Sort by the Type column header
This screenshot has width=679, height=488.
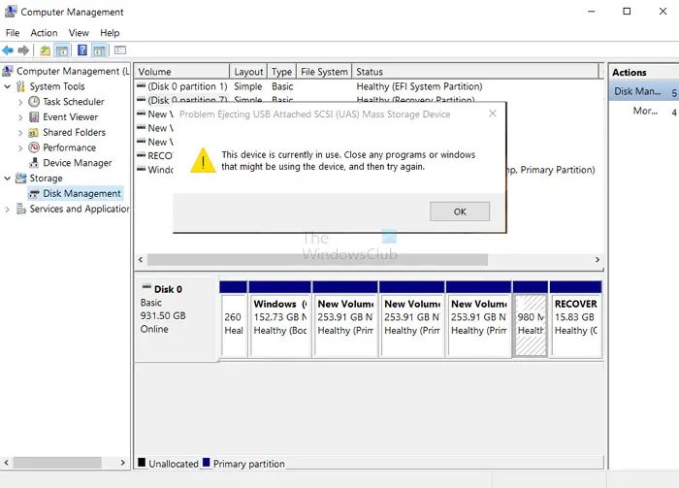(281, 72)
